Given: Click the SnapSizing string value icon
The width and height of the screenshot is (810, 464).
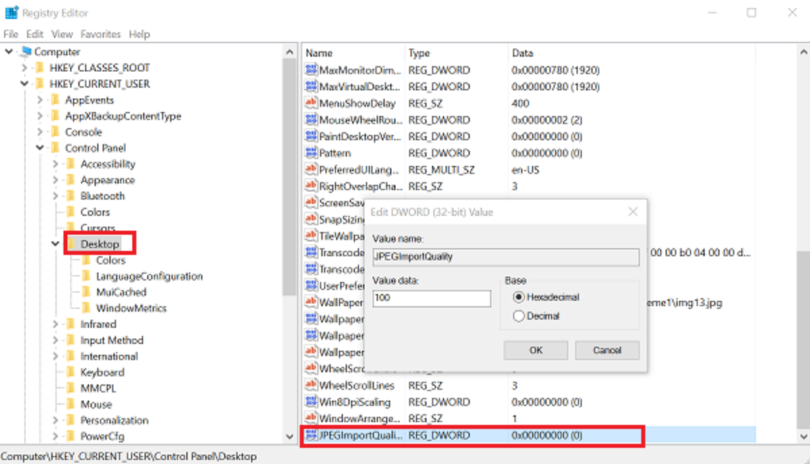Looking at the screenshot, I should (311, 219).
